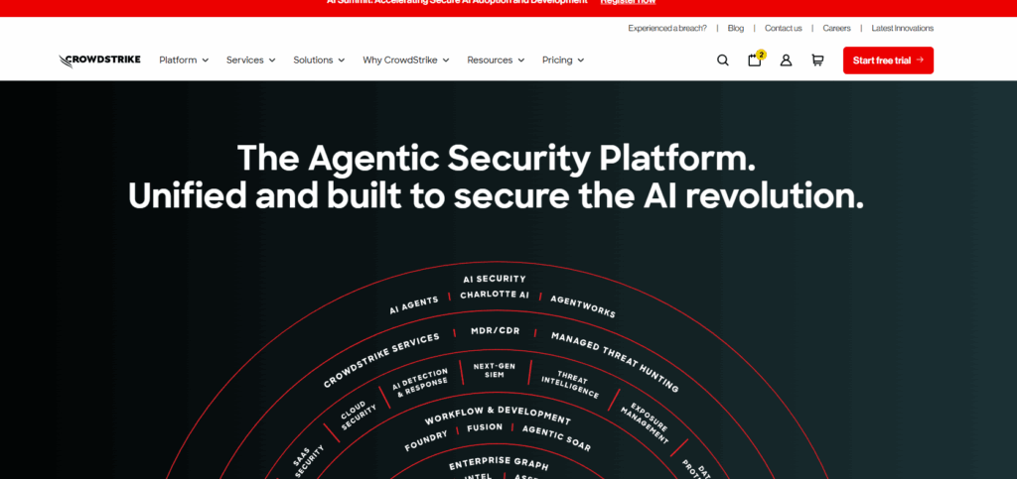Image resolution: width=1017 pixels, height=479 pixels.
Task: Open the search magnifier icon
Action: tap(723, 60)
